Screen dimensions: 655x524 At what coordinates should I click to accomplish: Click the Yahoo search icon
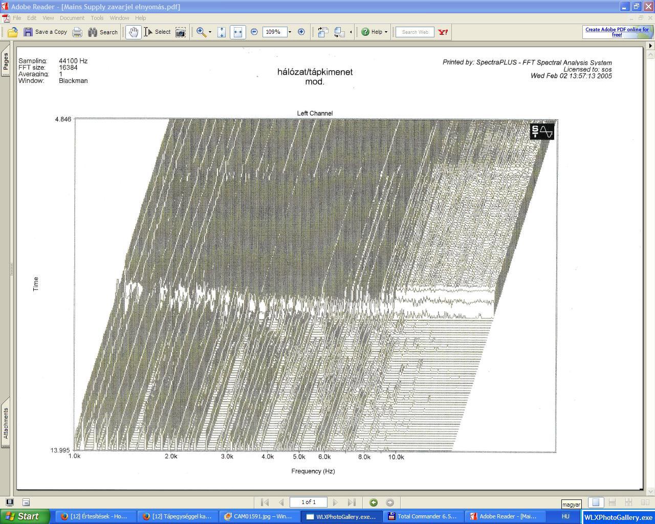[443, 32]
